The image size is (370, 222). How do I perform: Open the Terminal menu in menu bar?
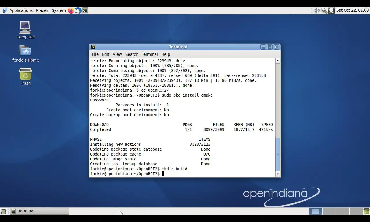[149, 54]
